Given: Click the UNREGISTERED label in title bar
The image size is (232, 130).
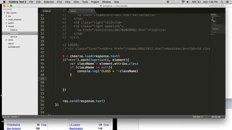Looking at the screenshot, I should [x=216, y=6].
